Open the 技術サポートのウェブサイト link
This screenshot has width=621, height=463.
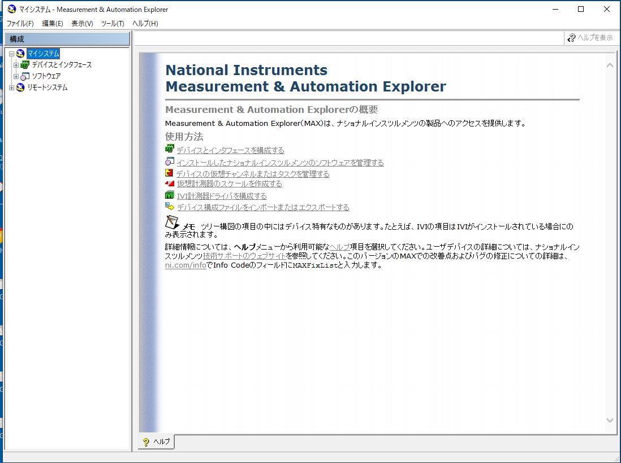click(x=244, y=256)
